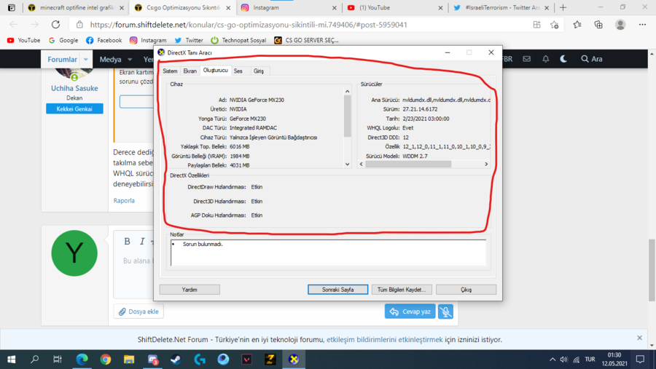
Task: Click the Notlar text box
Action: click(329, 253)
